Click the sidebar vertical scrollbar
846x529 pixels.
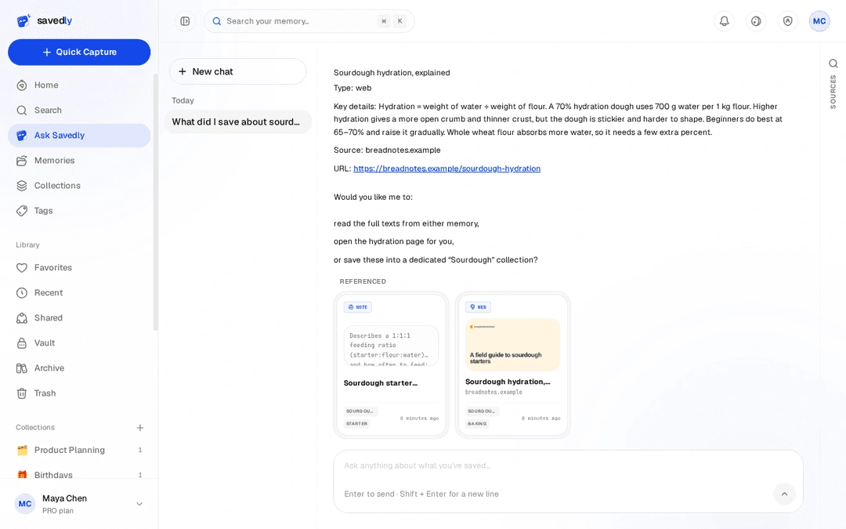coord(155,202)
